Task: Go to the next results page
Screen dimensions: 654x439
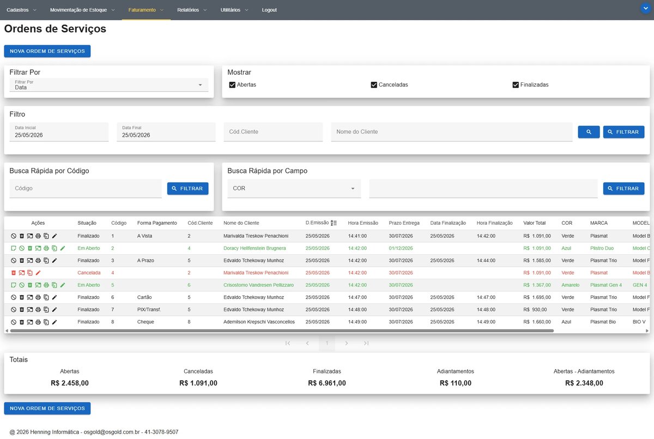Action: click(x=347, y=343)
